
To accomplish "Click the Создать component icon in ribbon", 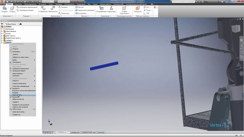I will tap(12, 9).
